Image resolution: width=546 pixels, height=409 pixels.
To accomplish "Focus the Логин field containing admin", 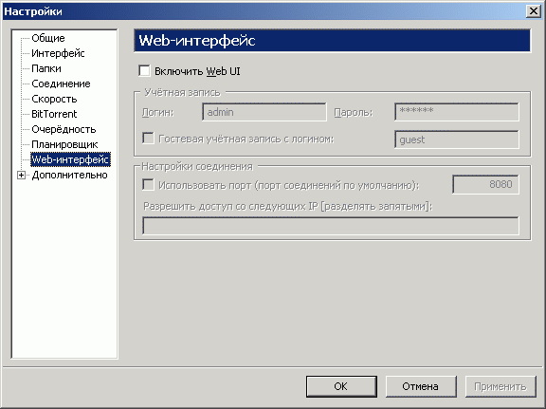I will coord(264,112).
